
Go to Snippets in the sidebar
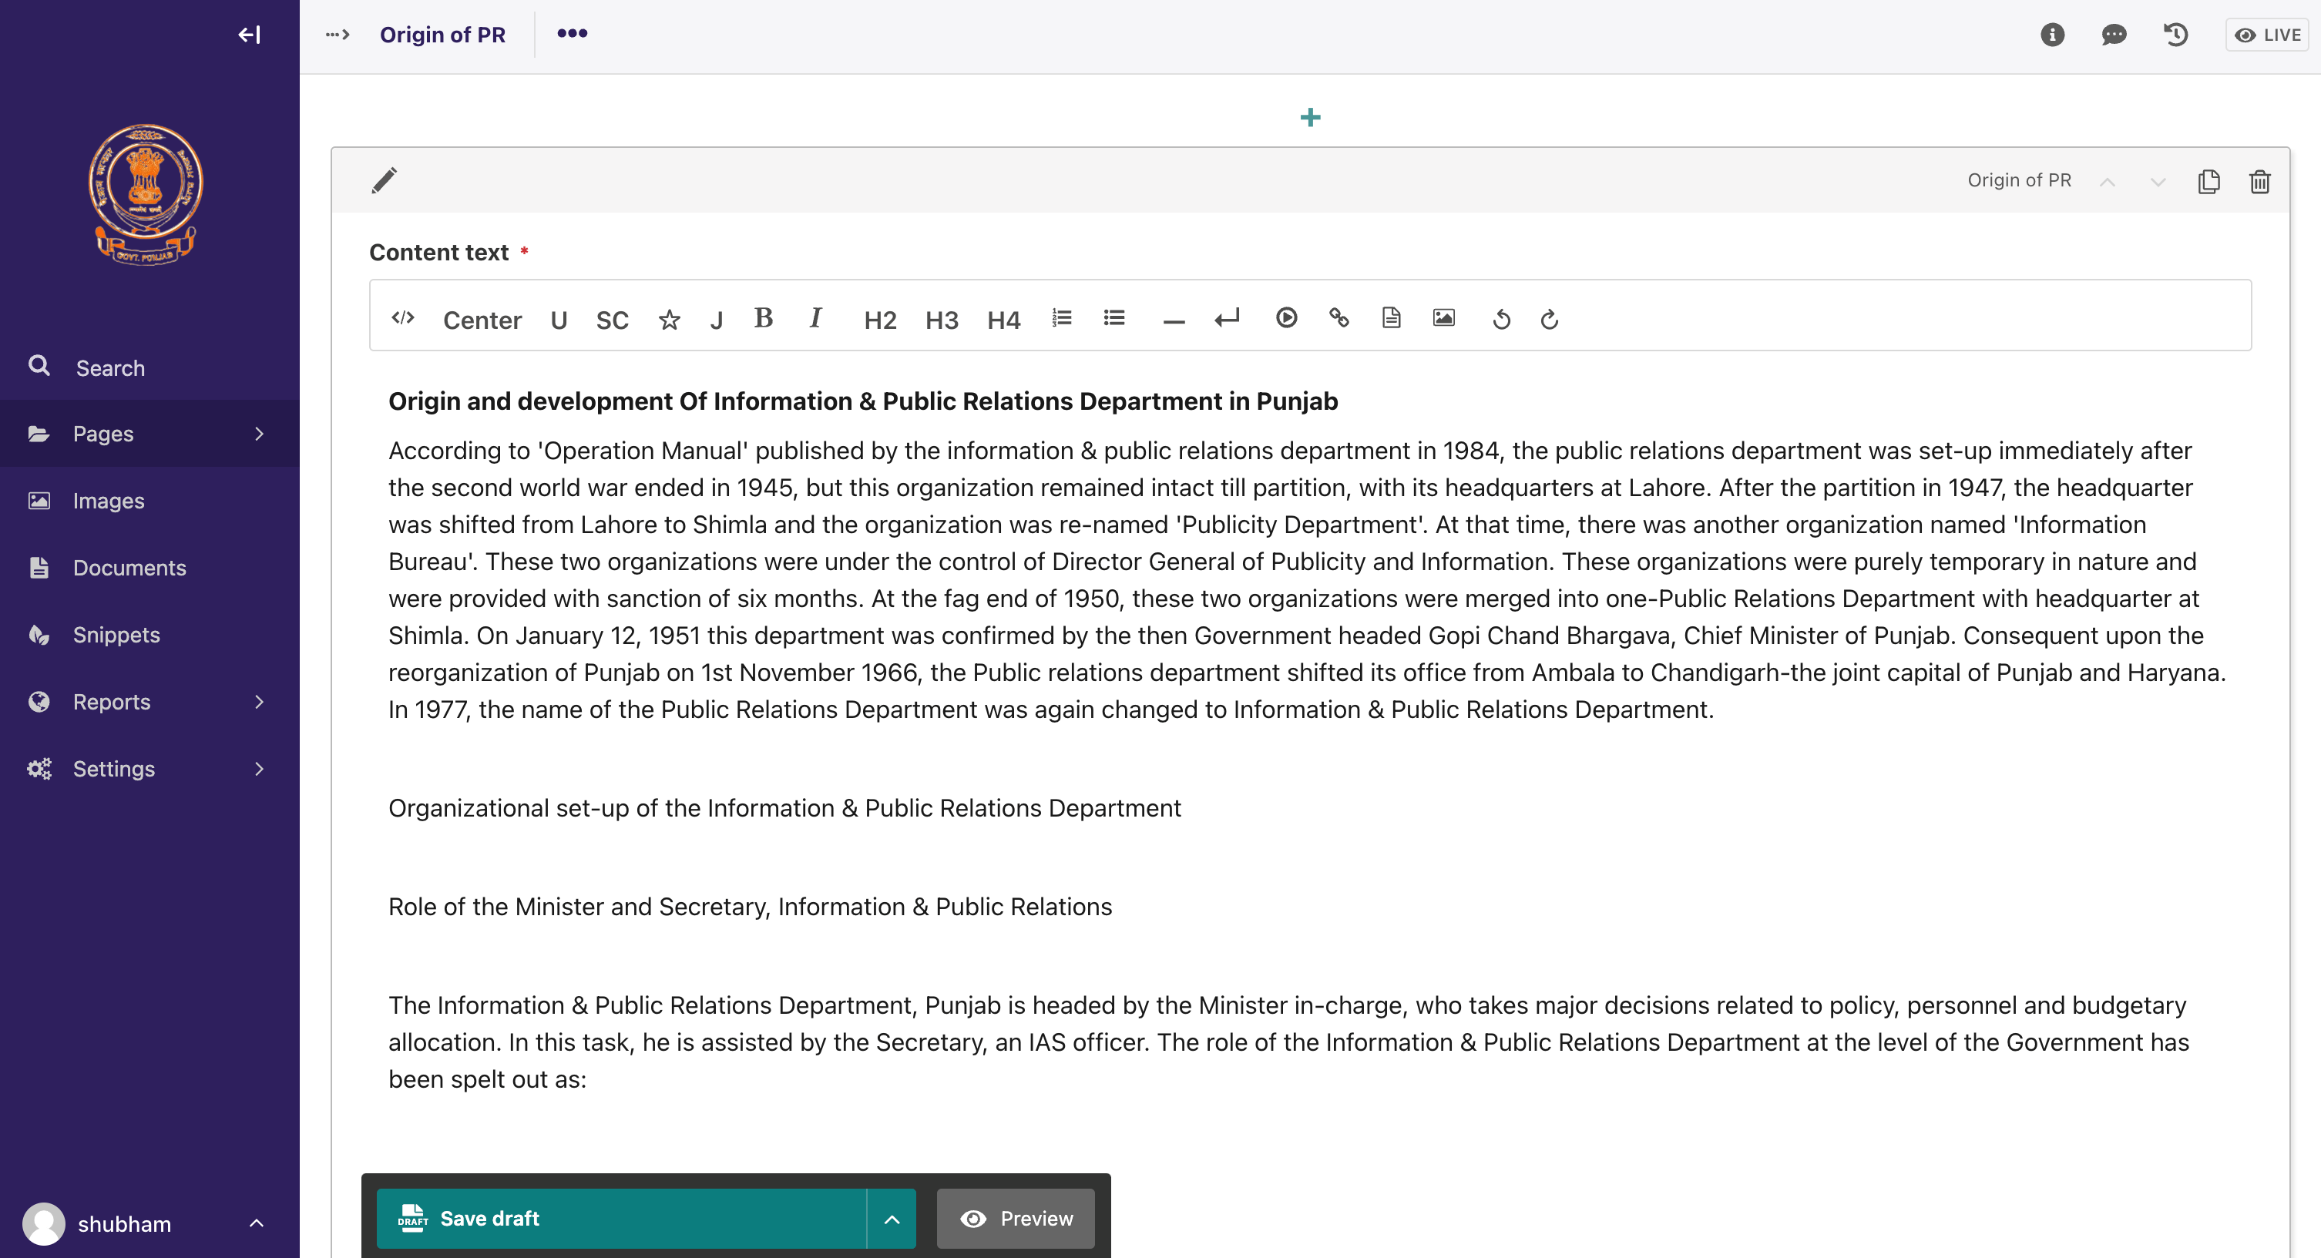(116, 635)
